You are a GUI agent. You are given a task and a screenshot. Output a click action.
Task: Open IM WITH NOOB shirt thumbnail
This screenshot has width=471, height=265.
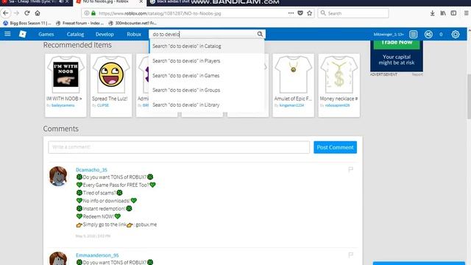tap(65, 74)
